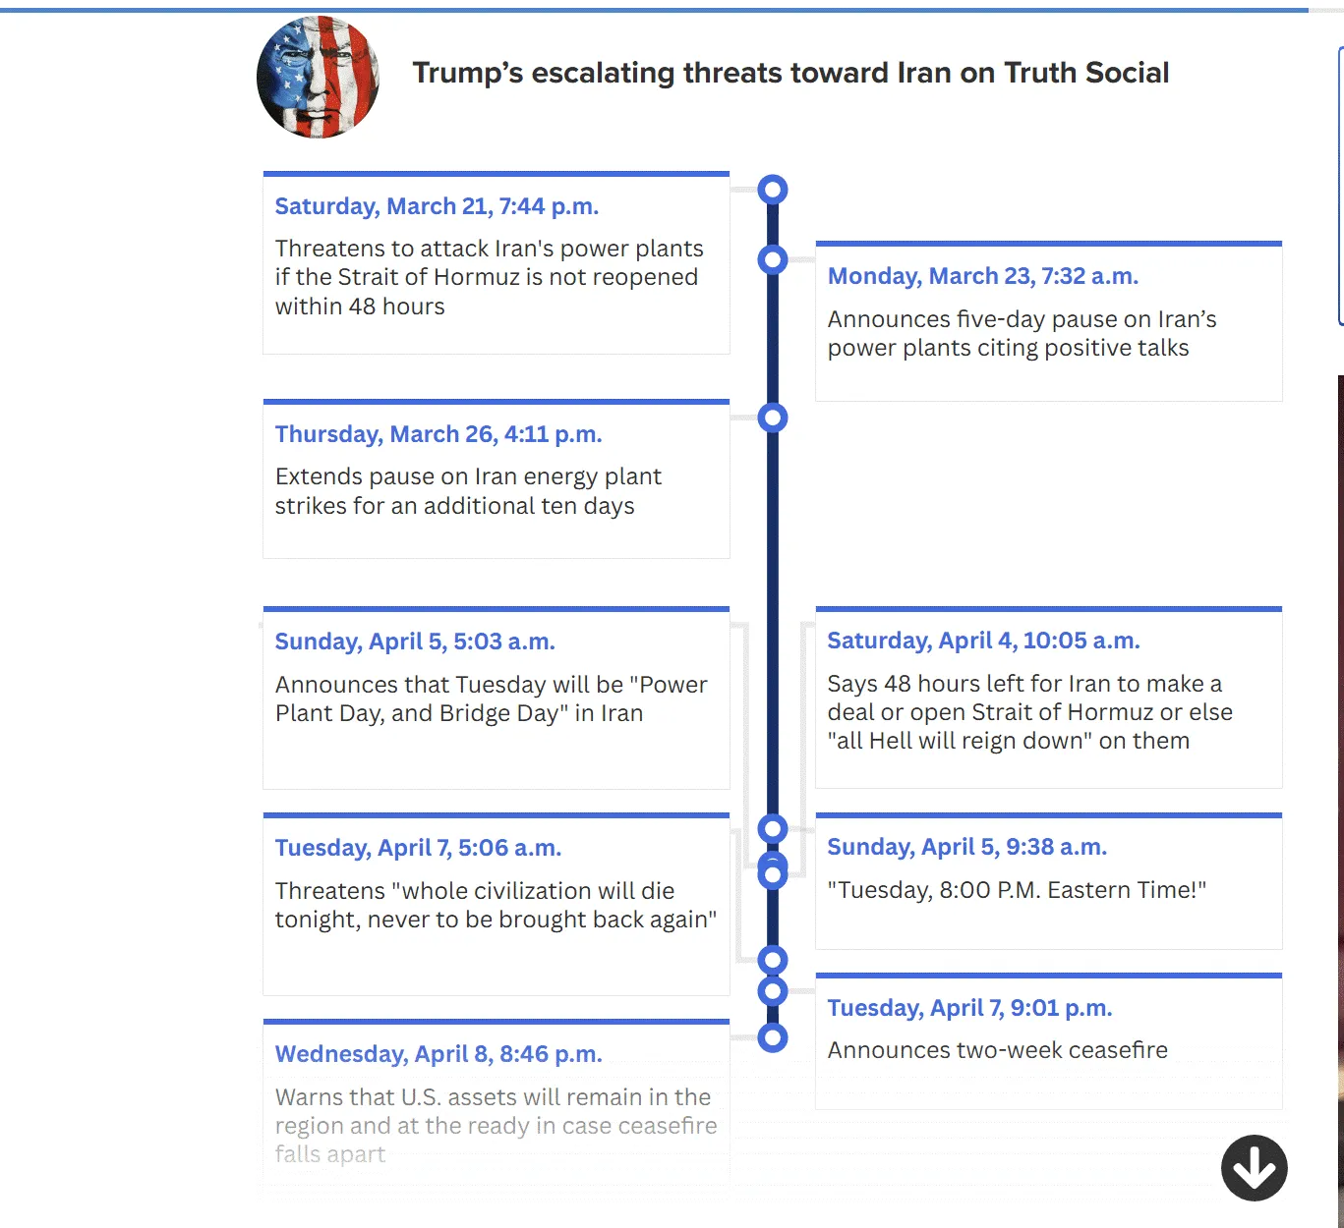The image size is (1344, 1228).
Task: Select the April 7, 9:01 p.m. timeline marker
Action: point(773,991)
